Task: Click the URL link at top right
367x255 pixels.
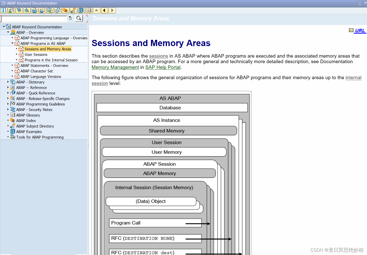Action: 360,31
